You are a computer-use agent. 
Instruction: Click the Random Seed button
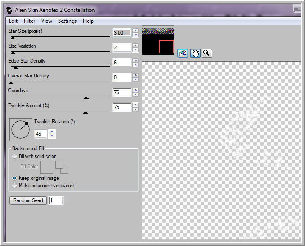(28, 200)
